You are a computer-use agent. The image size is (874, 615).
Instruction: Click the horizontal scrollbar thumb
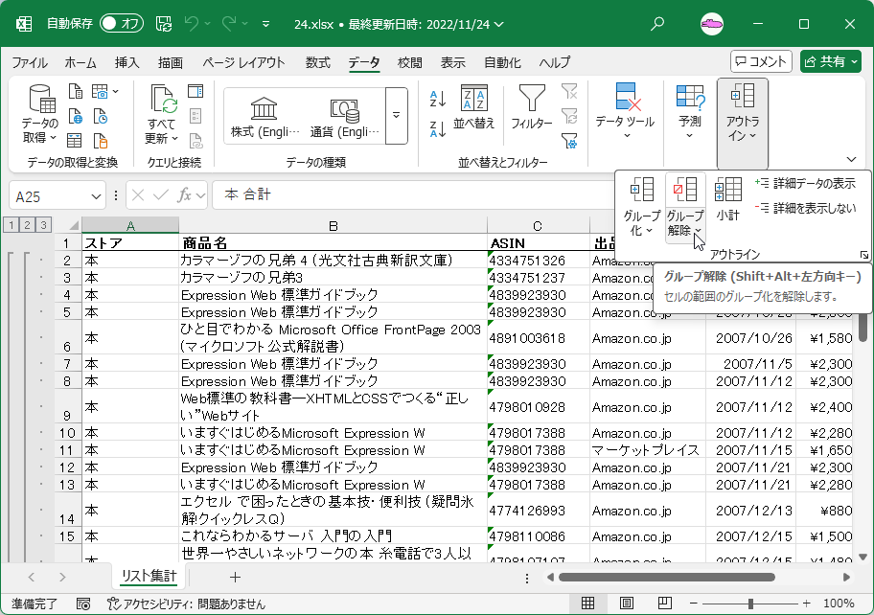pos(667,577)
